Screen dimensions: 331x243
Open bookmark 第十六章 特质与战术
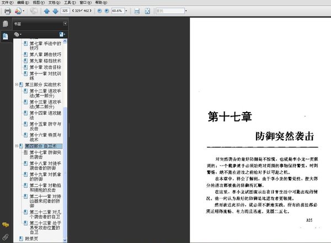point(45,137)
